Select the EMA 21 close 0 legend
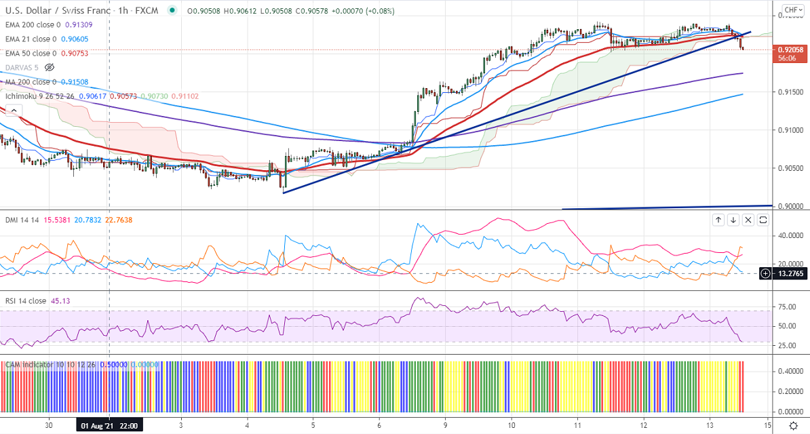The image size is (810, 434). pos(31,39)
